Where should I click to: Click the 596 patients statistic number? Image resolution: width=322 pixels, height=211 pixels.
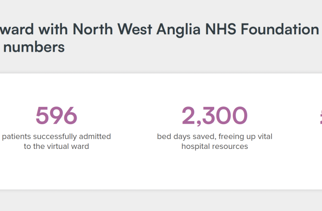pos(56,115)
